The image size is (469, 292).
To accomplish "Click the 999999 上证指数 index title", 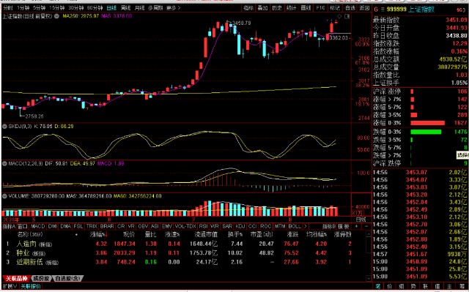I will [x=410, y=10].
